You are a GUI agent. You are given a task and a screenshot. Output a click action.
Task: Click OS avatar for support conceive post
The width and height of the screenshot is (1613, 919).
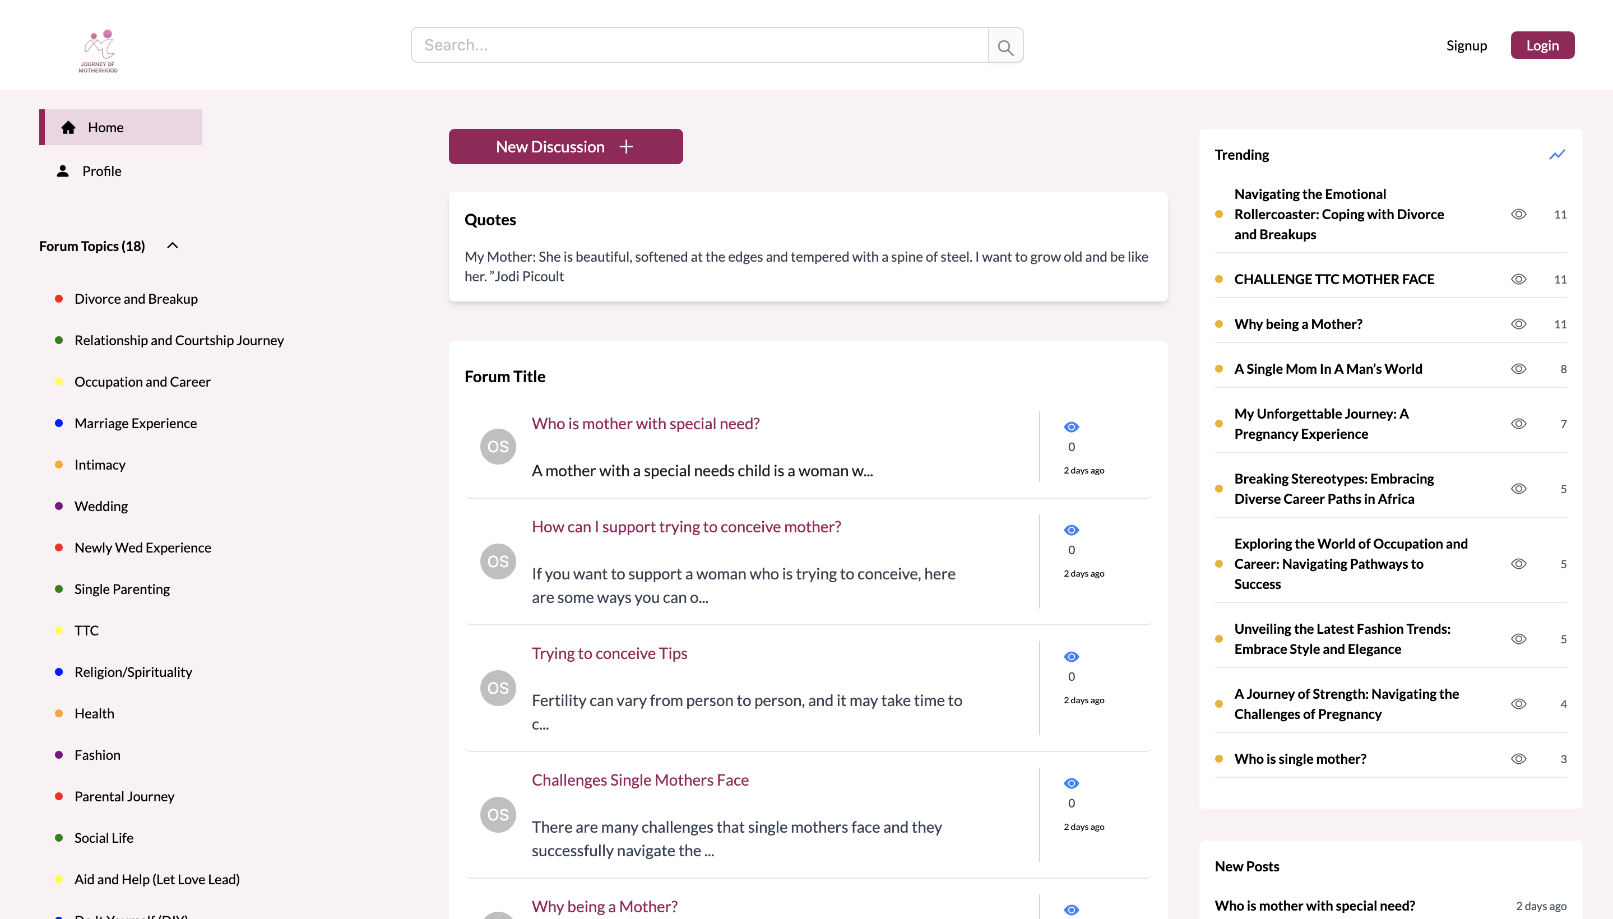498,561
